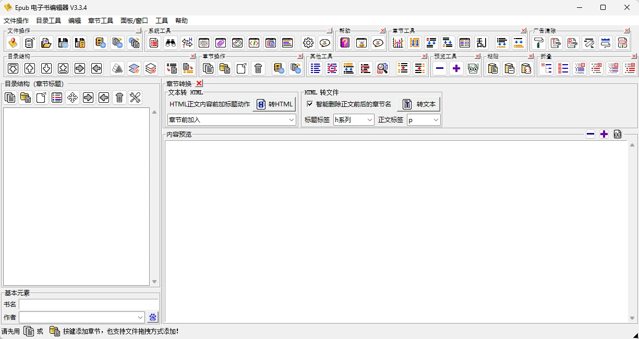Click the crossed tools icon in left panel
This screenshot has height=339, width=639.
point(135,98)
